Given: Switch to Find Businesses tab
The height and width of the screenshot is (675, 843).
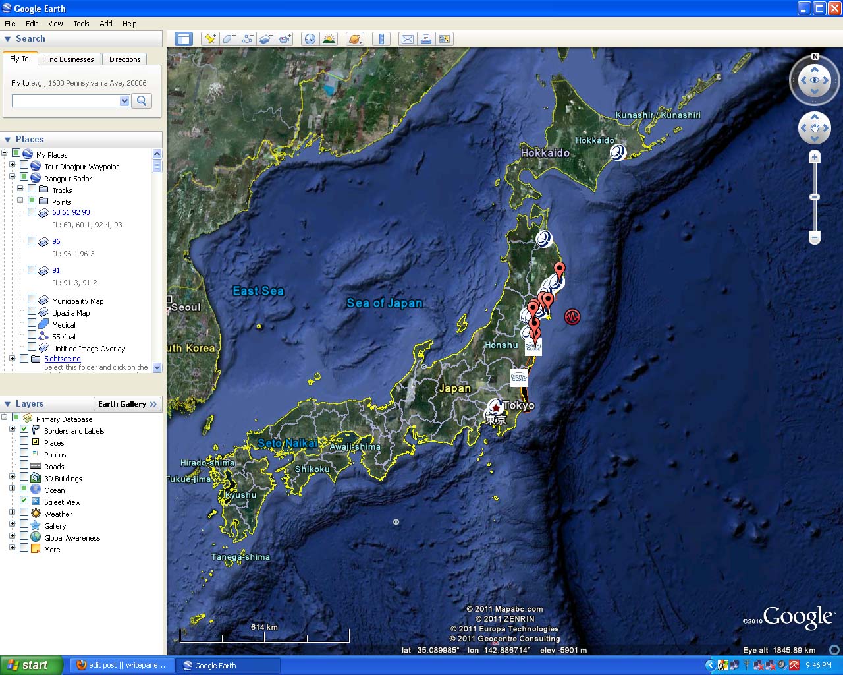Looking at the screenshot, I should coord(69,59).
